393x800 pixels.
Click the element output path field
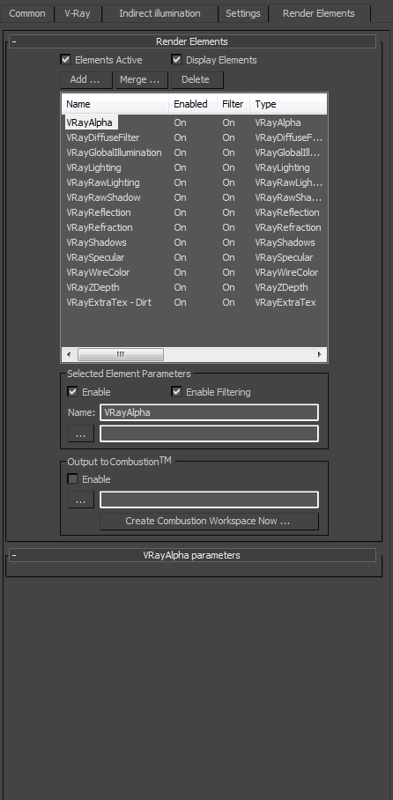[209, 433]
